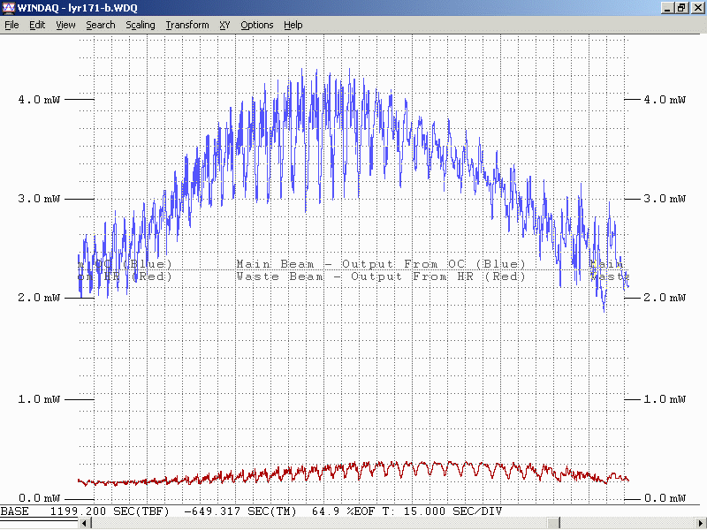The height and width of the screenshot is (530, 707).
Task: Open the Search menu
Action: [100, 25]
